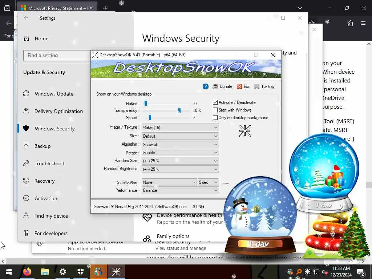Click the # LNG language link
This screenshot has height=279, width=372.
198,207
